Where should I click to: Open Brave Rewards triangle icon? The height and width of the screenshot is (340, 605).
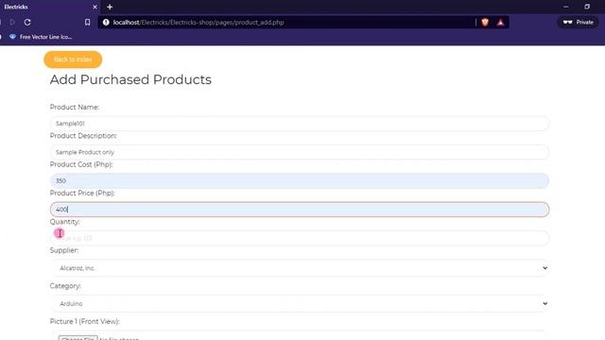click(500, 23)
